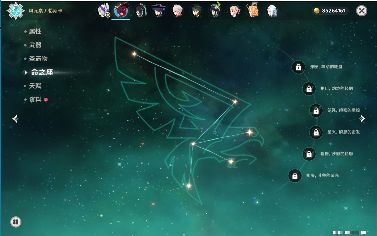Click the topmost star on the constellation wing
Image resolution: width=377 pixels, height=236 pixels.
[x=134, y=54]
